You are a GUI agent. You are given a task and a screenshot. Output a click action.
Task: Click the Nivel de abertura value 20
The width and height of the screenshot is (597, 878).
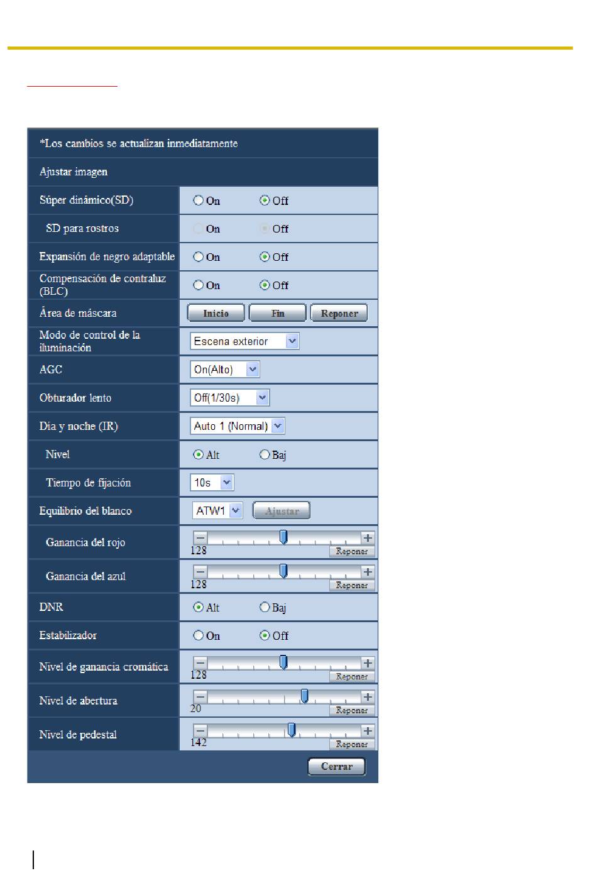point(196,708)
